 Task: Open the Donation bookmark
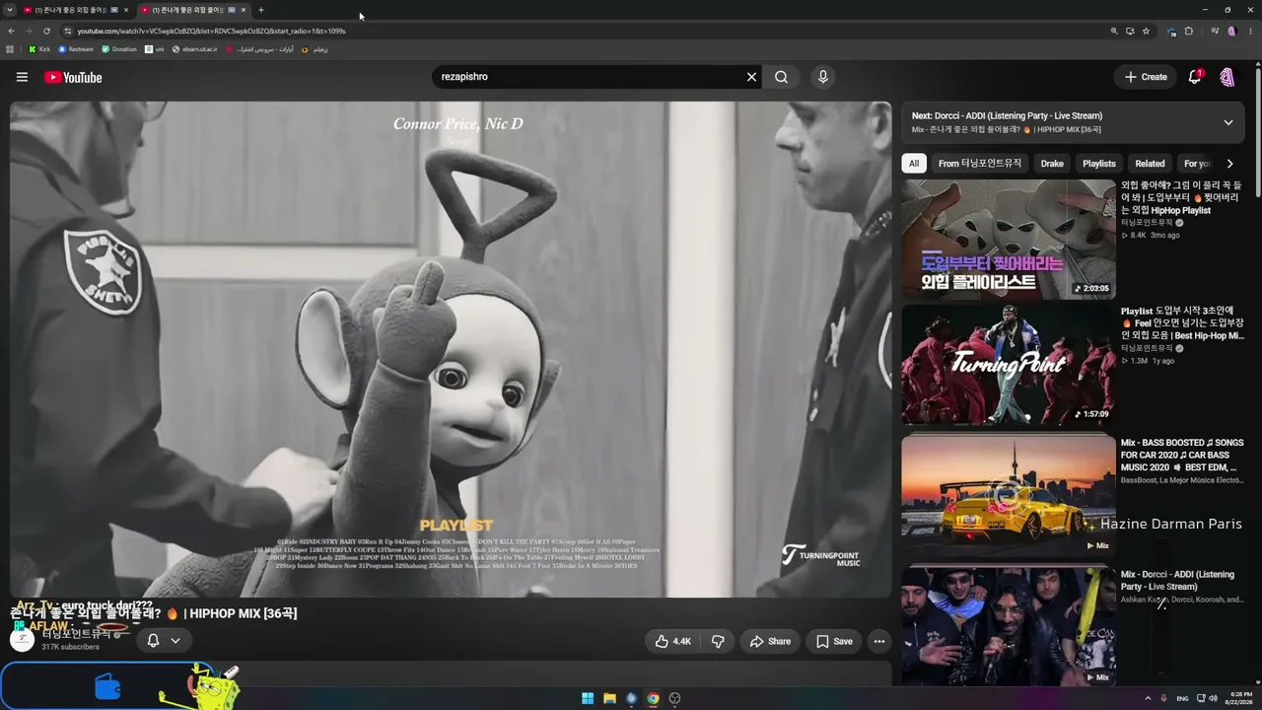click(x=119, y=49)
